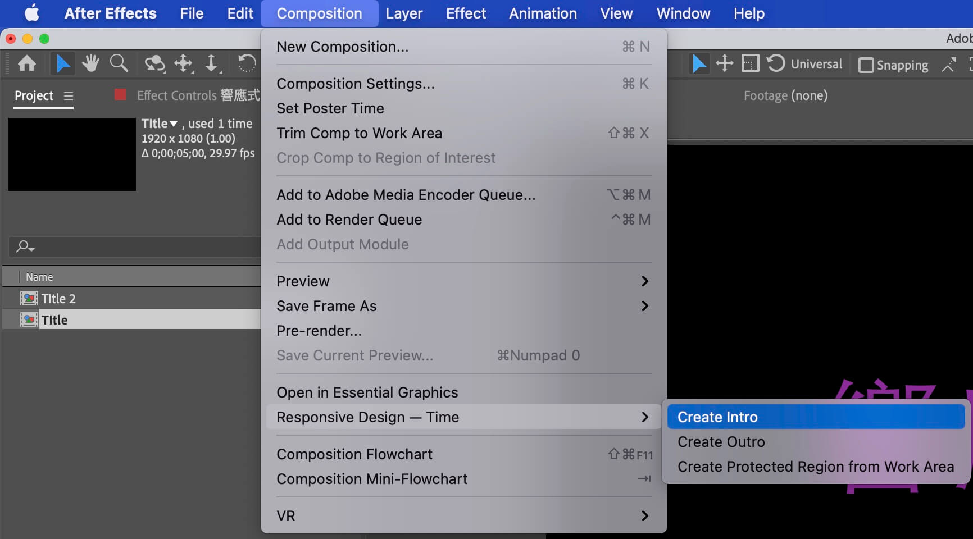
Task: Select the Selection arrow tool
Action: [62, 63]
